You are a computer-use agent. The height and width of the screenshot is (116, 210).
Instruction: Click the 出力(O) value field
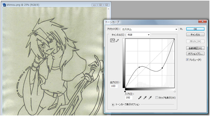114,86
